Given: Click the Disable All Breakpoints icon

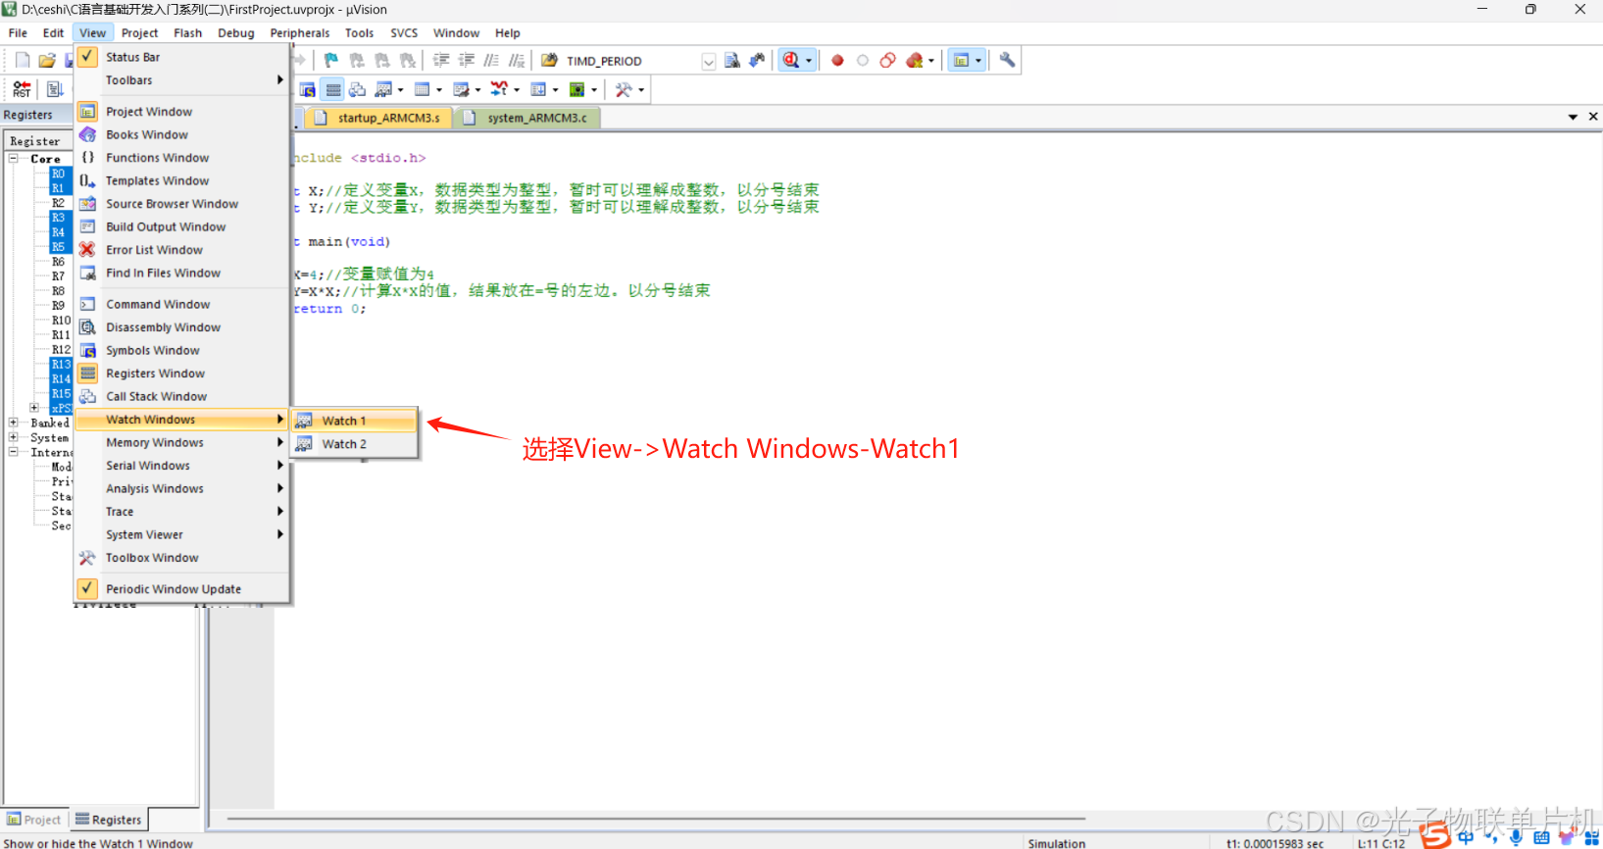Looking at the screenshot, I should click(x=888, y=61).
